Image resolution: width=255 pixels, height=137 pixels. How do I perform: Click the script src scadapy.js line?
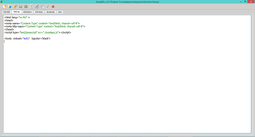click(38, 32)
